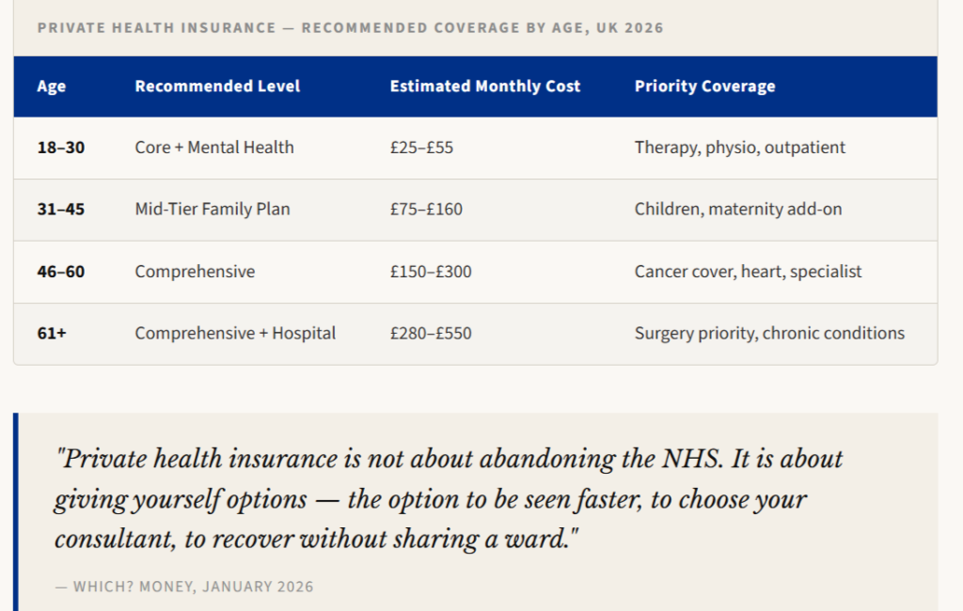Click the Comprehensive + Hospital cell
This screenshot has width=963, height=611.
(x=235, y=334)
